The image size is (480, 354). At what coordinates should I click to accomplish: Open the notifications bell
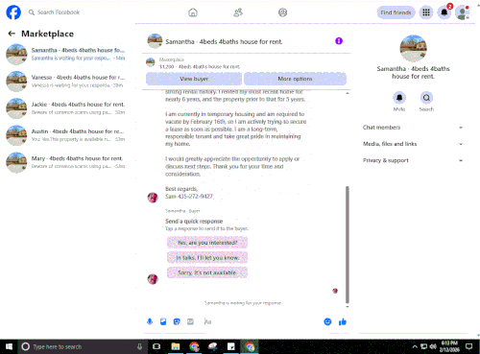pyautogui.click(x=444, y=12)
